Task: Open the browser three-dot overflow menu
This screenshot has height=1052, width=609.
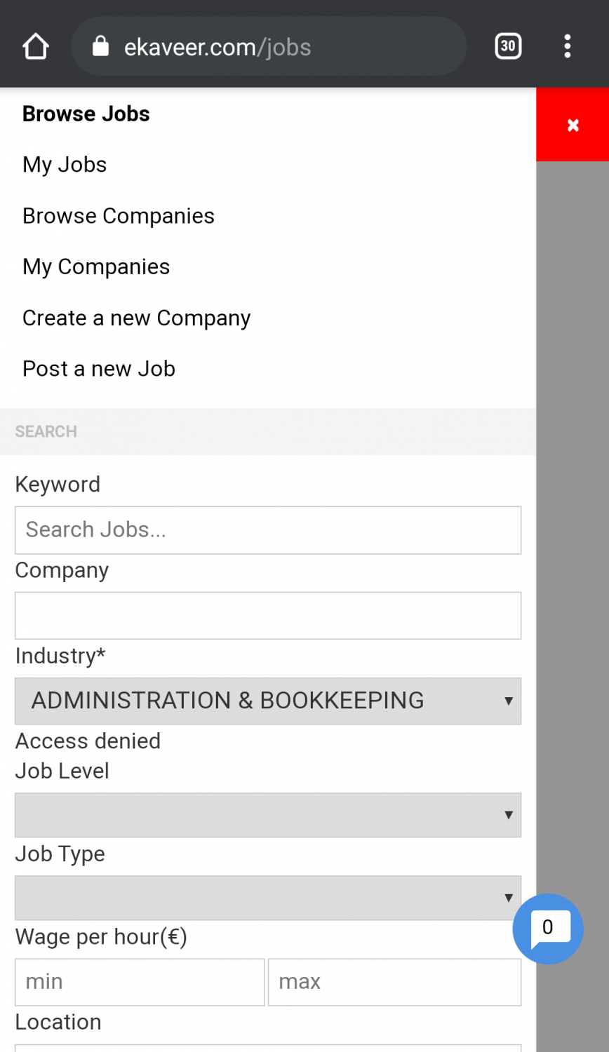Action: (x=568, y=47)
